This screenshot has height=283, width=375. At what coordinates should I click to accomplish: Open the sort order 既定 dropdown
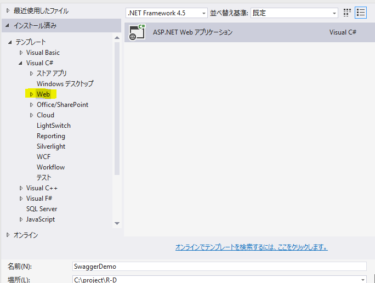[x=294, y=13]
